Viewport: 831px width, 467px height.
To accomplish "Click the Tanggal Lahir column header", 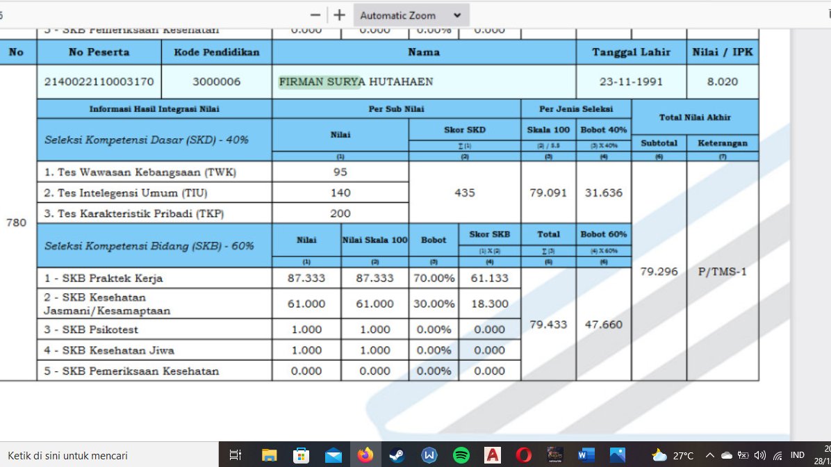I will point(631,52).
